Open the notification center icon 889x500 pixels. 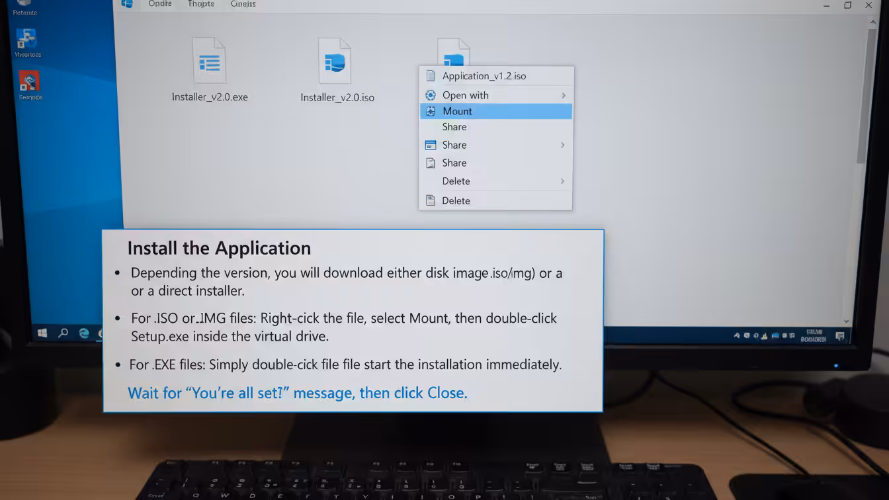coord(840,336)
